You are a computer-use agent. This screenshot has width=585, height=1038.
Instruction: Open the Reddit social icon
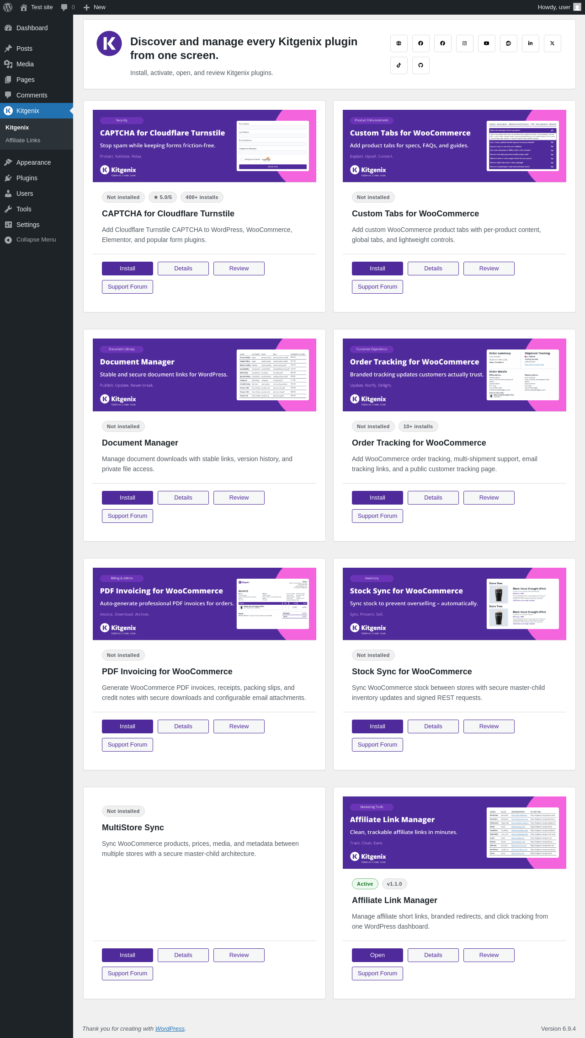tap(509, 43)
